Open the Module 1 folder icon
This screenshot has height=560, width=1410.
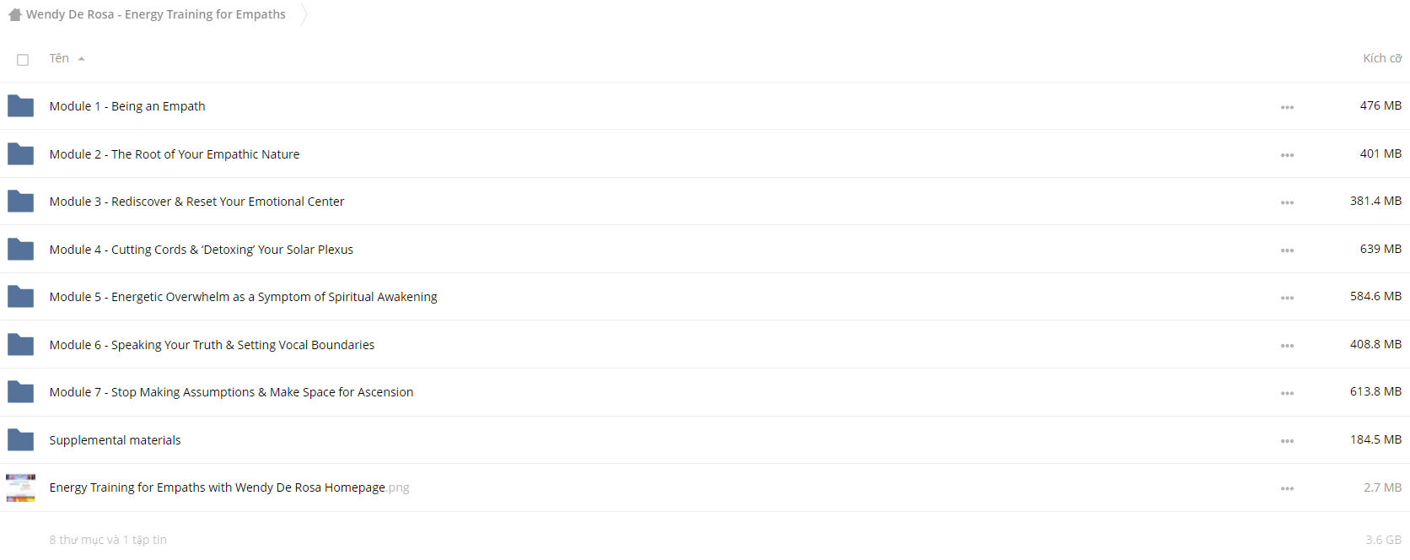20,106
